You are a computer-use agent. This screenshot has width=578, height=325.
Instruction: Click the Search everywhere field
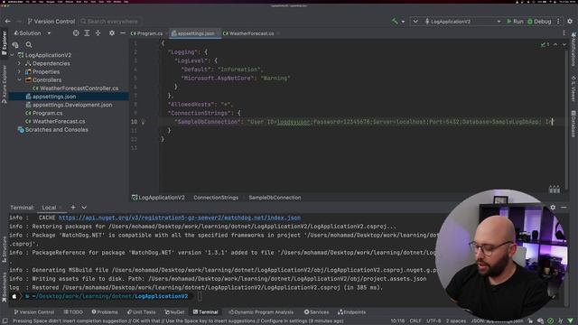(x=109, y=22)
